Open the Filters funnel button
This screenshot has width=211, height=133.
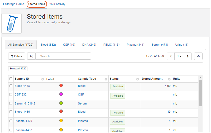coord(17,56)
